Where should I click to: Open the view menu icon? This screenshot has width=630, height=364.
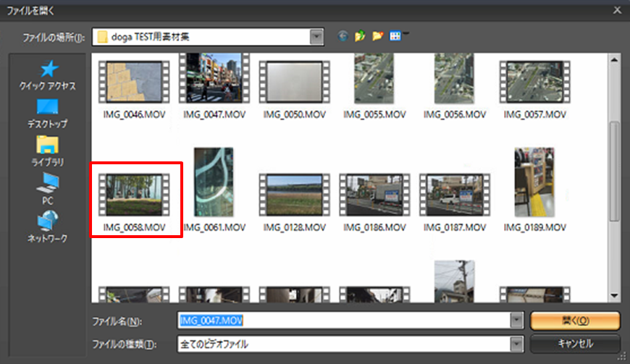coord(395,36)
